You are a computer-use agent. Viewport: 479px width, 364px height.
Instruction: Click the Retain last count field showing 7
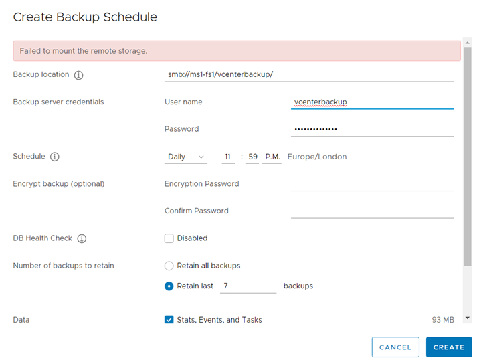(248, 286)
